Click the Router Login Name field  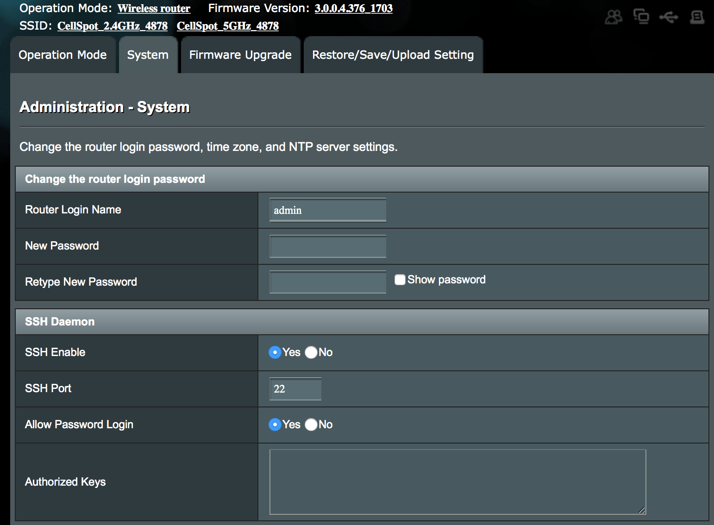coord(328,210)
